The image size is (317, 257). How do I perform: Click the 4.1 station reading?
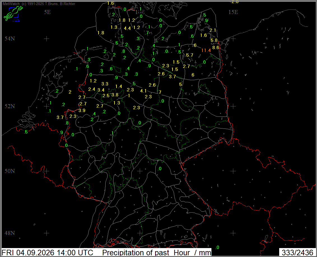[x=143, y=91]
